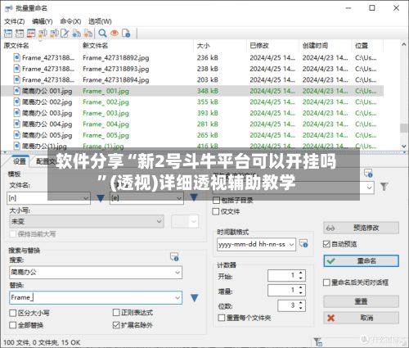The width and height of the screenshot is (409, 348).
Task: Click info bubble icon above the filter funnel
Action: coord(368,174)
